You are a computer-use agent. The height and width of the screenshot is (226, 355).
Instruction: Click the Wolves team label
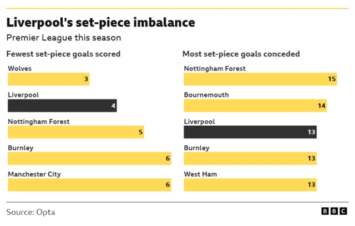(x=19, y=69)
